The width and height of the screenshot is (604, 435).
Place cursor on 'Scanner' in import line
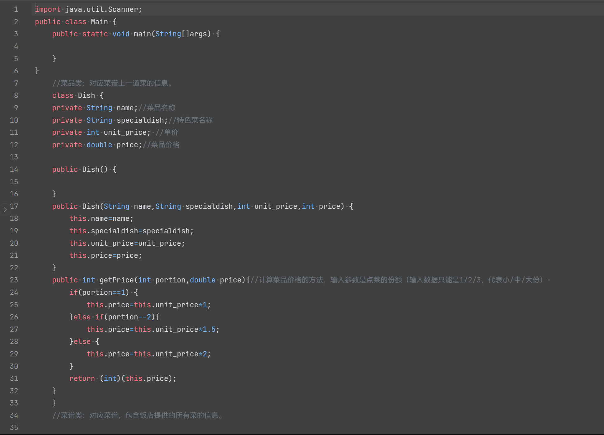pyautogui.click(x=123, y=9)
